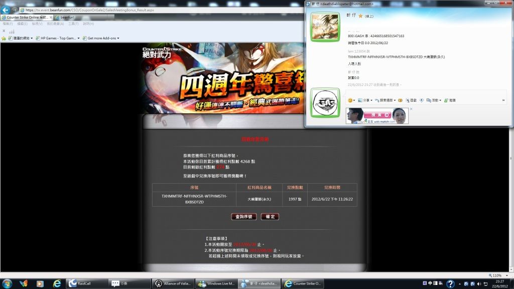514x289 pixels.
Task: Open the browser menu ending in (F)
Action: point(8,24)
